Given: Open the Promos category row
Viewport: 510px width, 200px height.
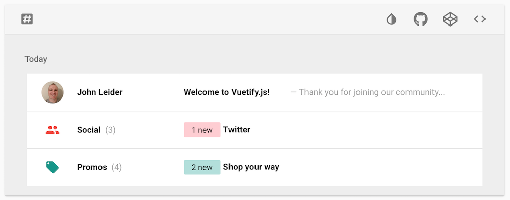Looking at the screenshot, I should coord(254,167).
